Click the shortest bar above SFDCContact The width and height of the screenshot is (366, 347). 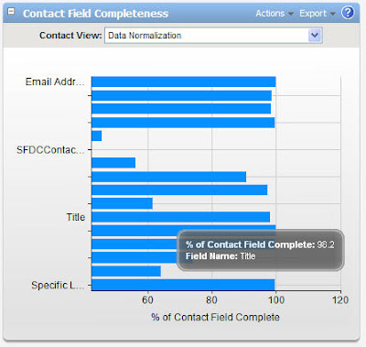click(97, 136)
